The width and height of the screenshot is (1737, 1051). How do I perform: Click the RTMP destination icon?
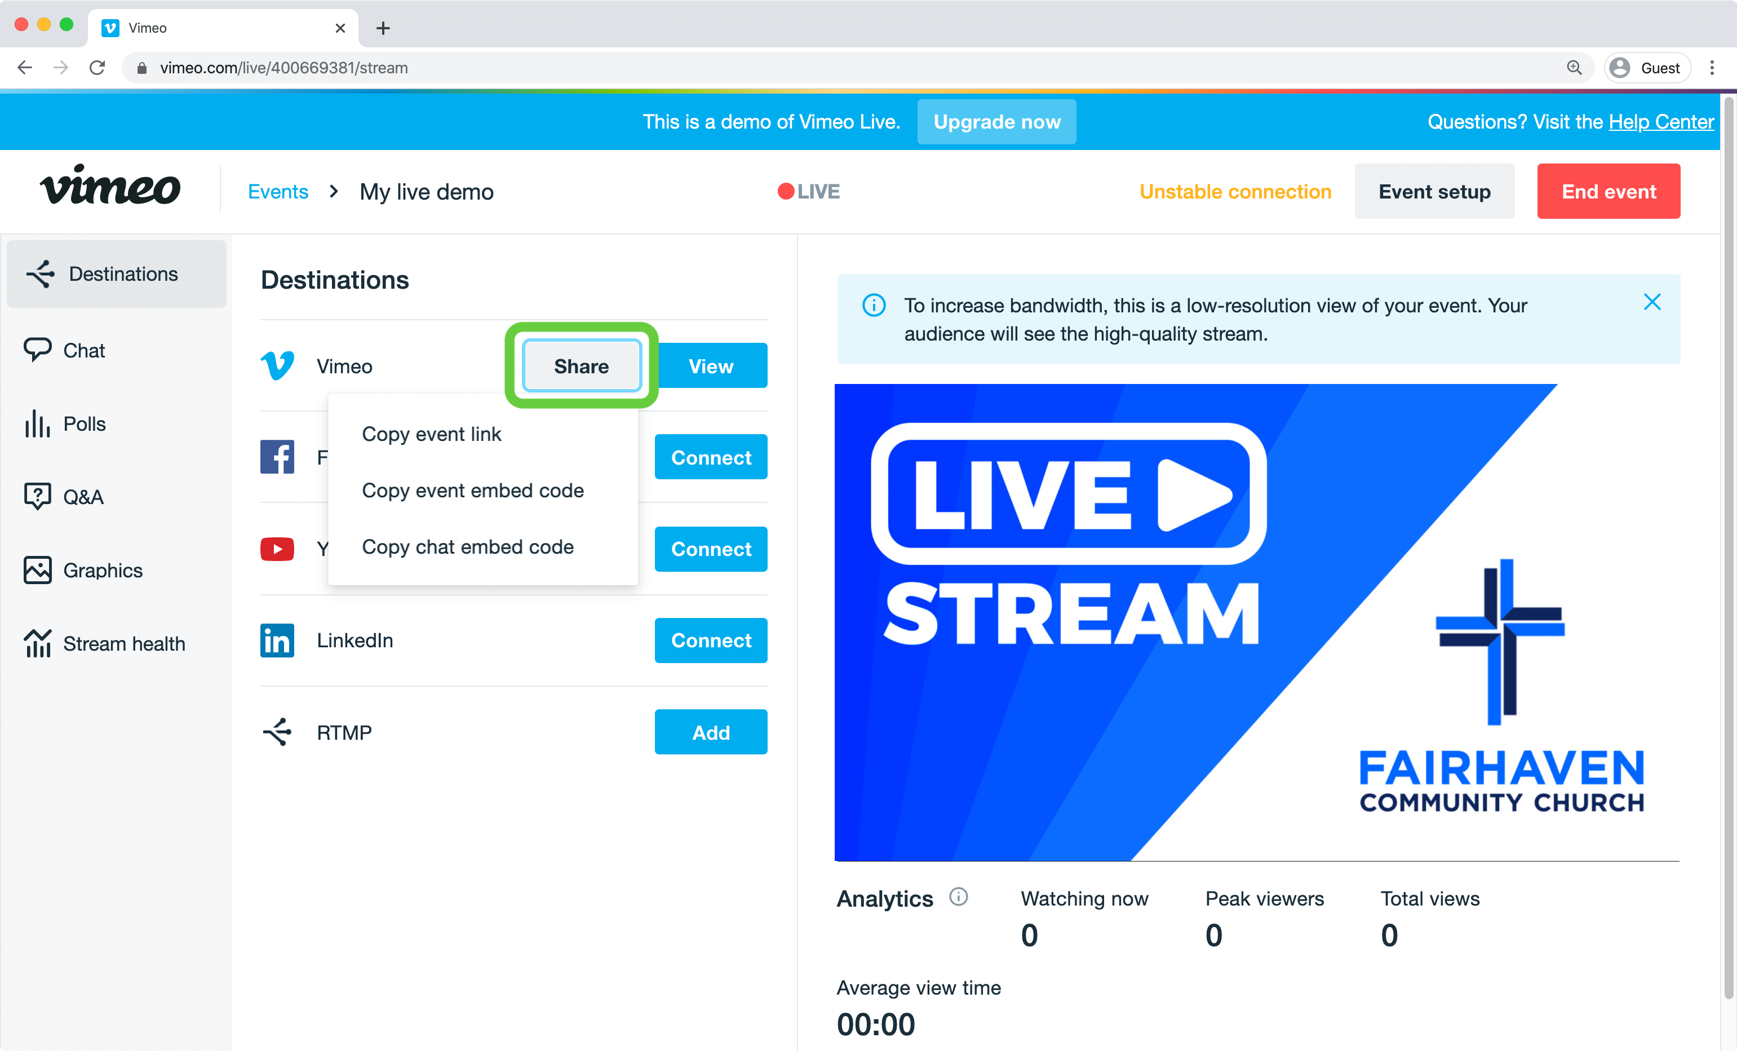pos(277,732)
